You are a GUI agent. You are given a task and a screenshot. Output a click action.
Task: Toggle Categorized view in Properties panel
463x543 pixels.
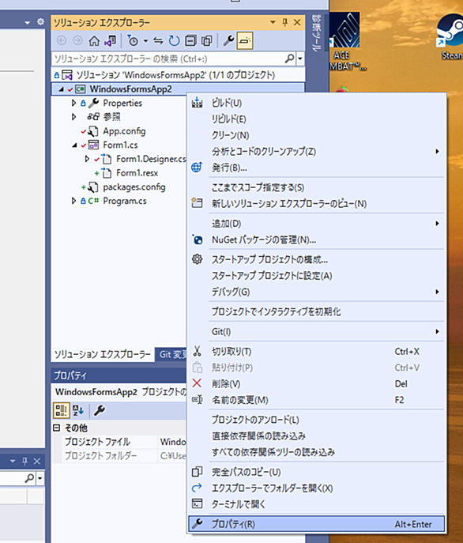point(62,410)
